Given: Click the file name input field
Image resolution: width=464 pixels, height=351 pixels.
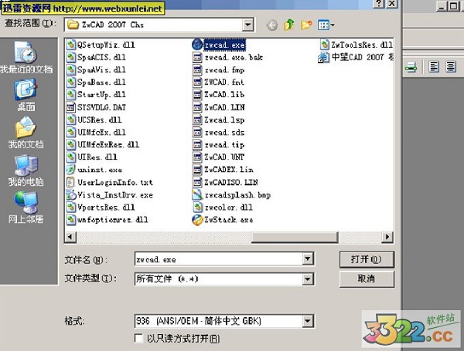Looking at the screenshot, I should coord(219,259).
